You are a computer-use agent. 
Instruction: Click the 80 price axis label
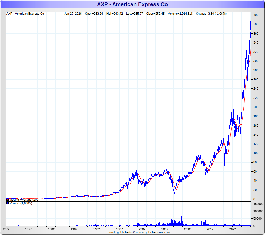coord(255,162)
